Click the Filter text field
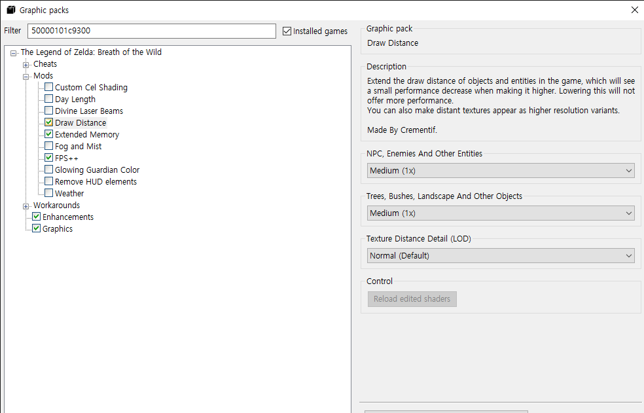 click(152, 31)
